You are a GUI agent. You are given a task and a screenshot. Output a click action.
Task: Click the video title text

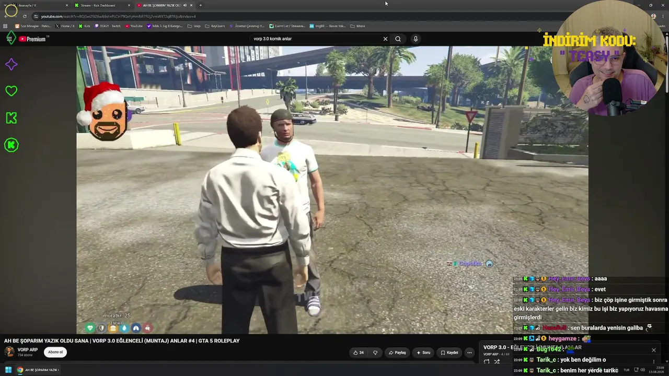click(122, 340)
